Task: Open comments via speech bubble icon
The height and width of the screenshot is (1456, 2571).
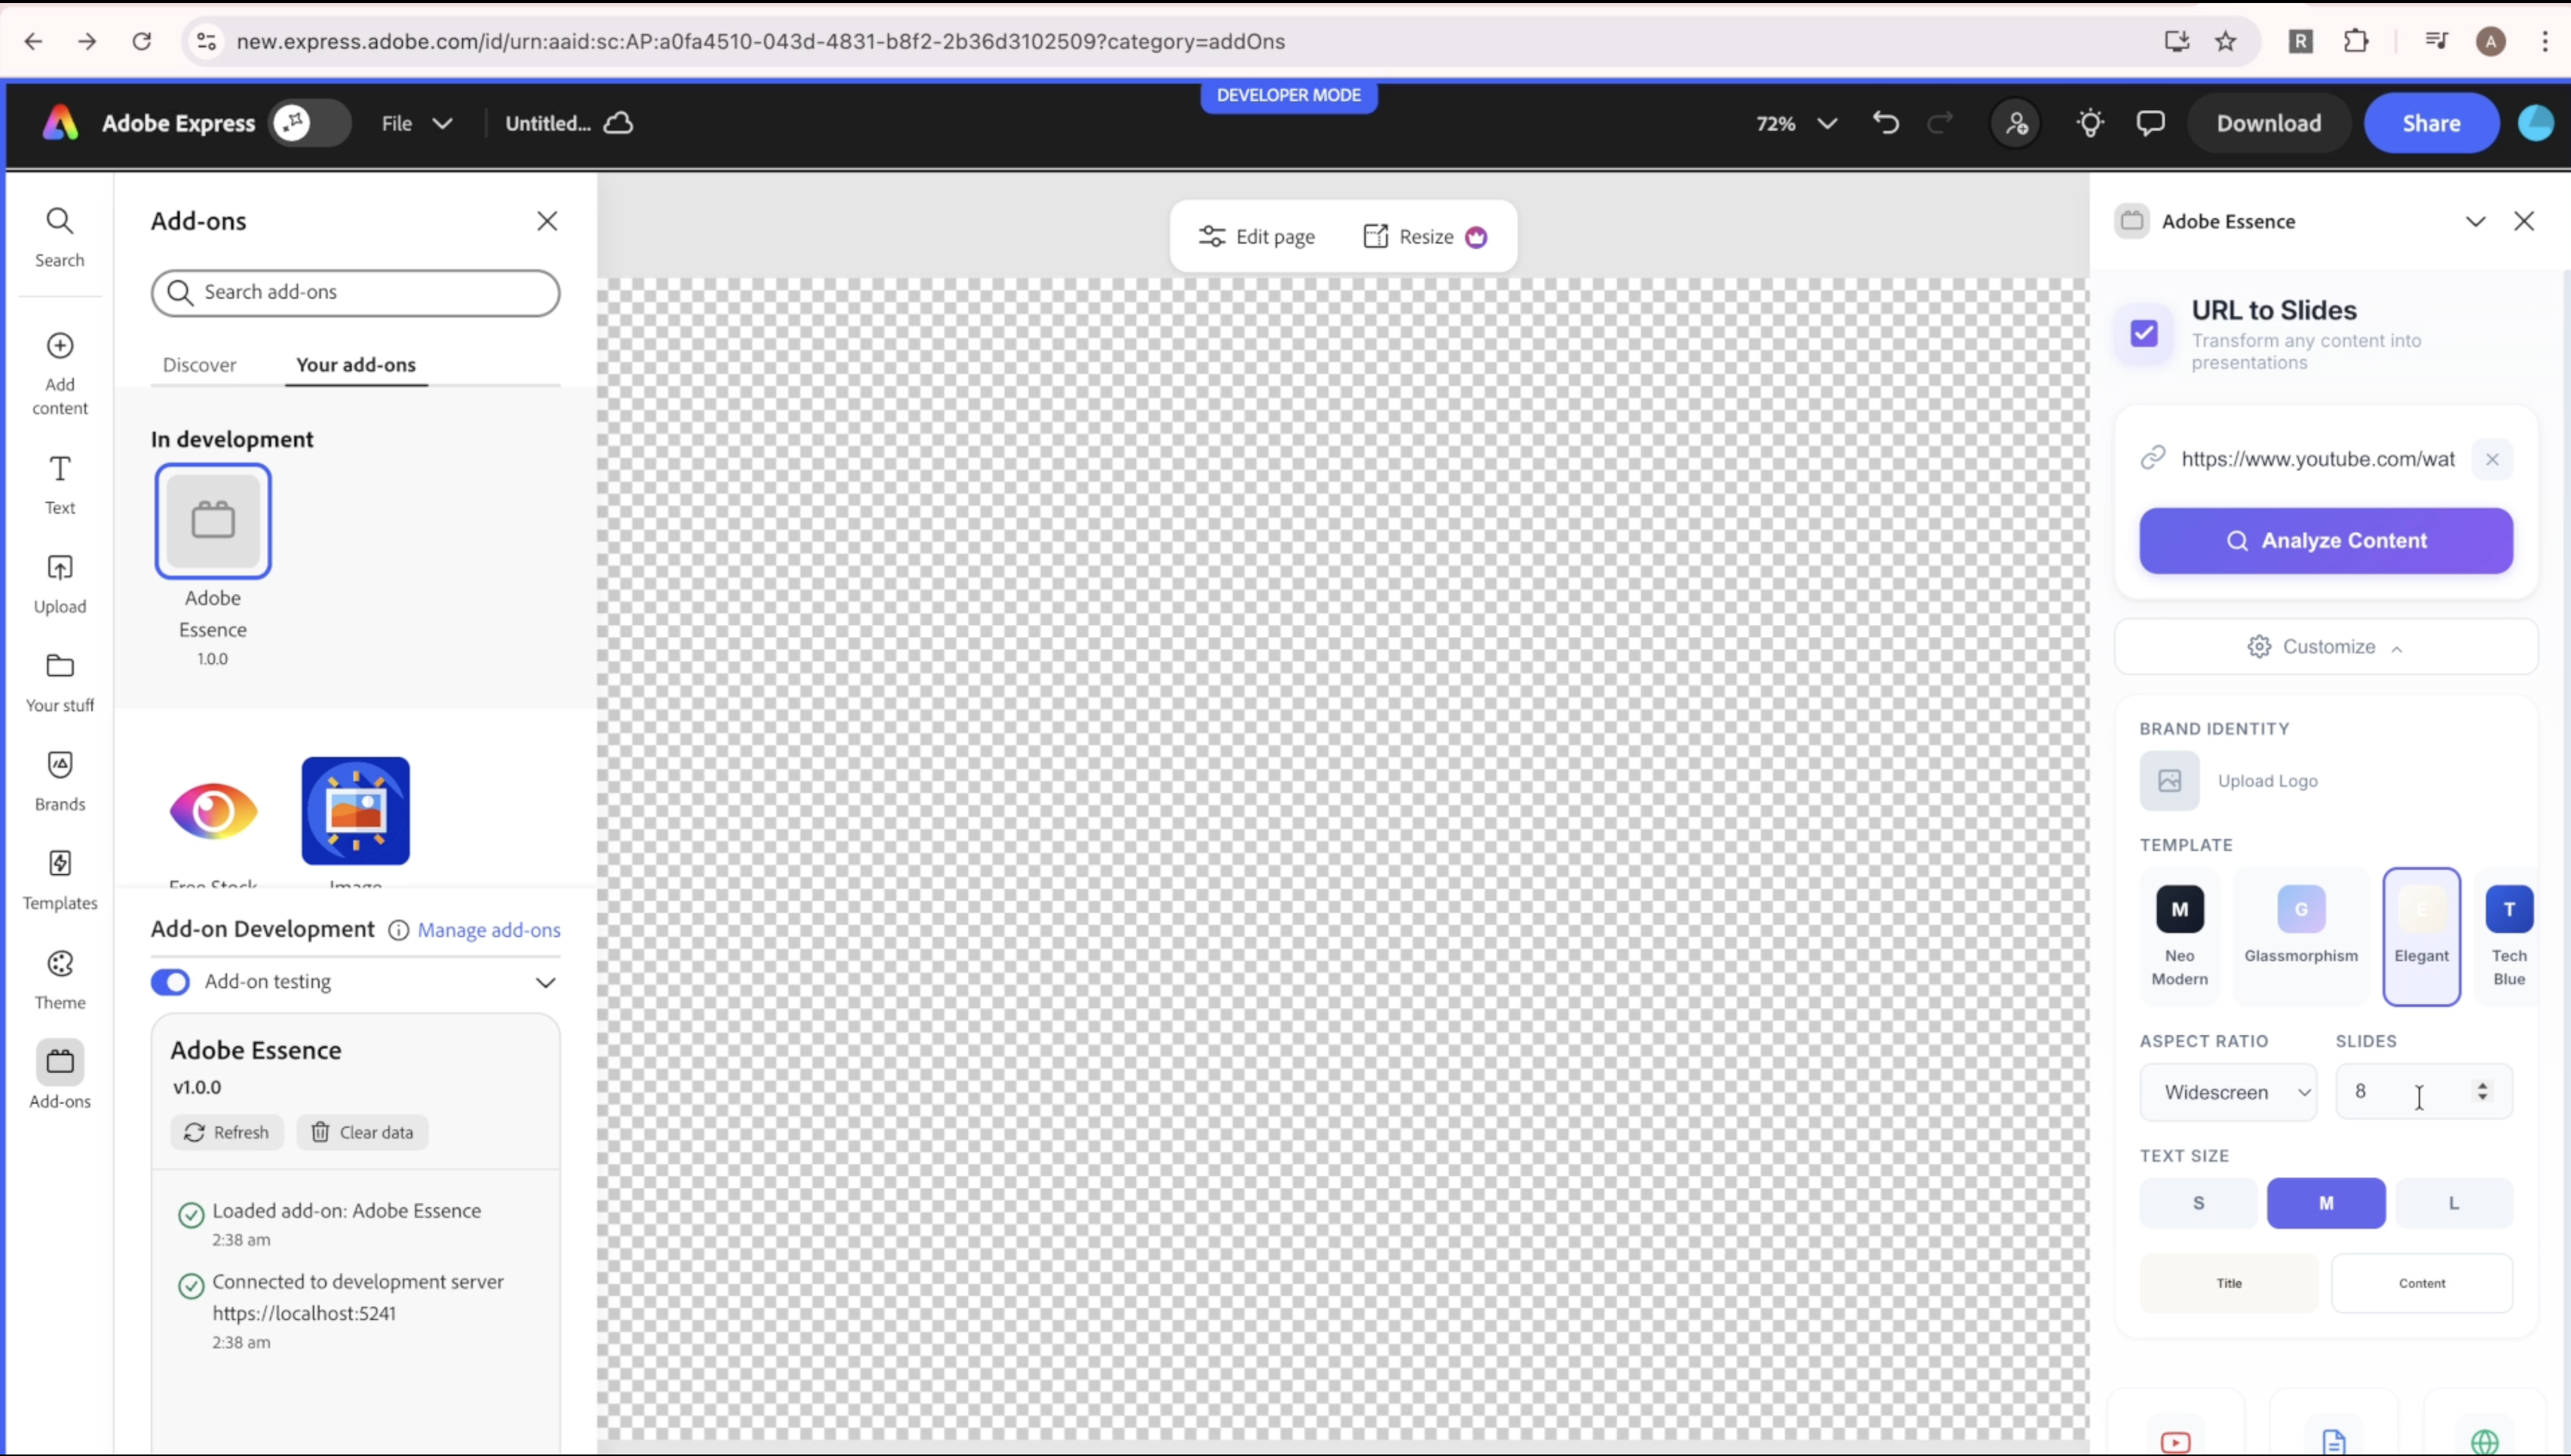Action: (x=2150, y=123)
